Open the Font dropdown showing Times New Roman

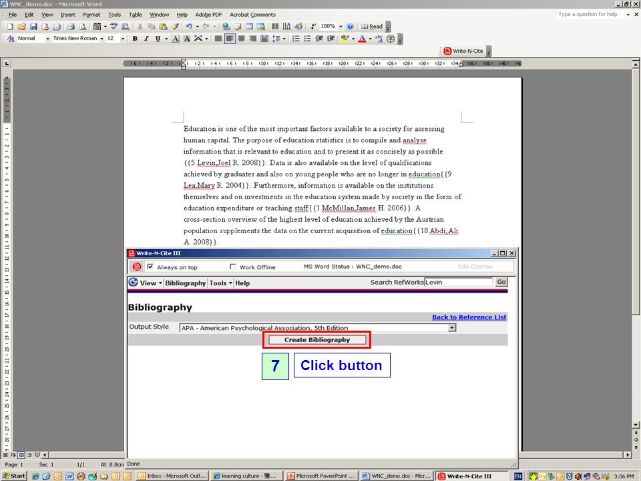coord(101,39)
